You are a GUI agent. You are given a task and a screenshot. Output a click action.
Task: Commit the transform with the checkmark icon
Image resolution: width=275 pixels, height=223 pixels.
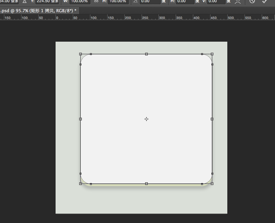point(265,1)
